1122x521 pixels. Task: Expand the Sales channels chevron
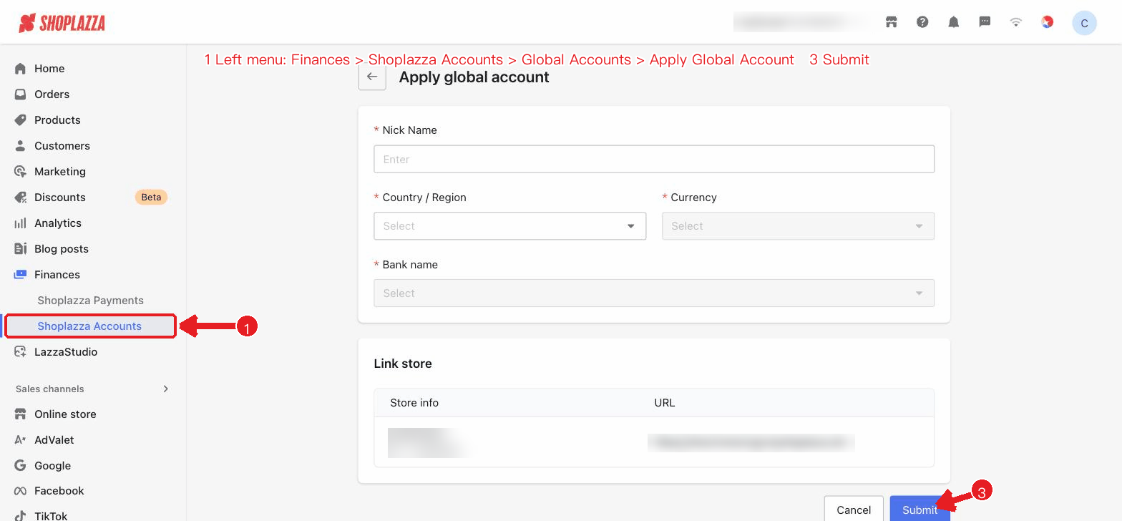[166, 389]
